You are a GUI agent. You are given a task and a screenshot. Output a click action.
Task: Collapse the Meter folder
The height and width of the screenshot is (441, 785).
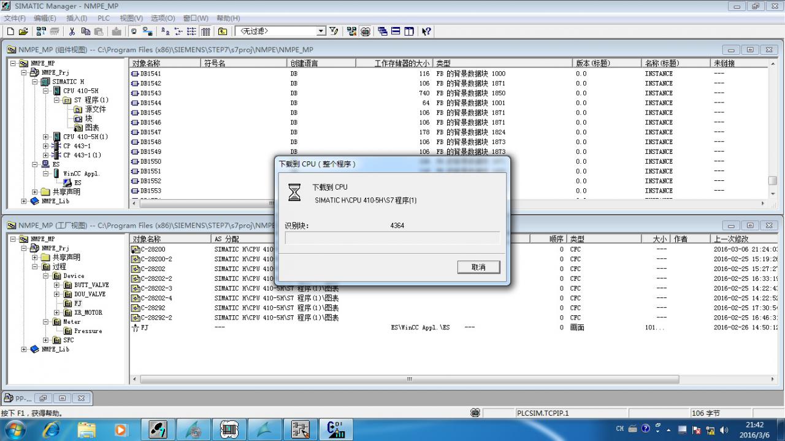(x=47, y=322)
